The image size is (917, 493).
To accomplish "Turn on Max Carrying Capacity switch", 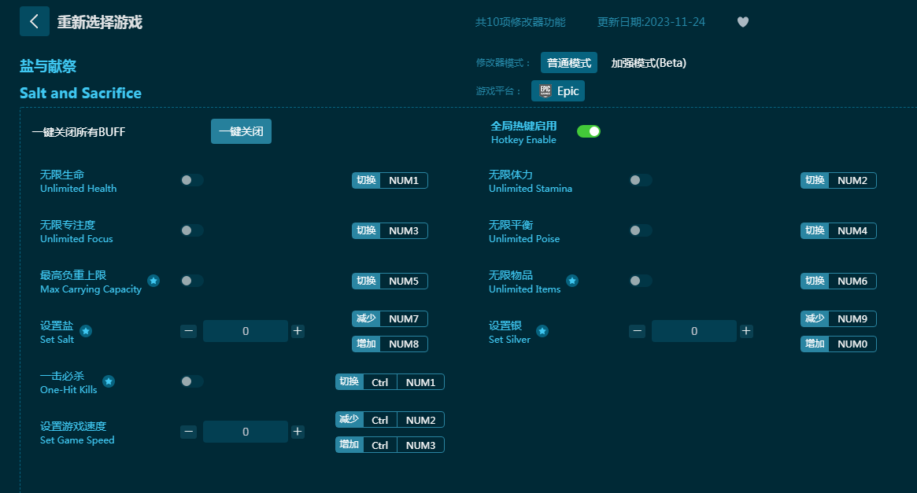I will (192, 281).
